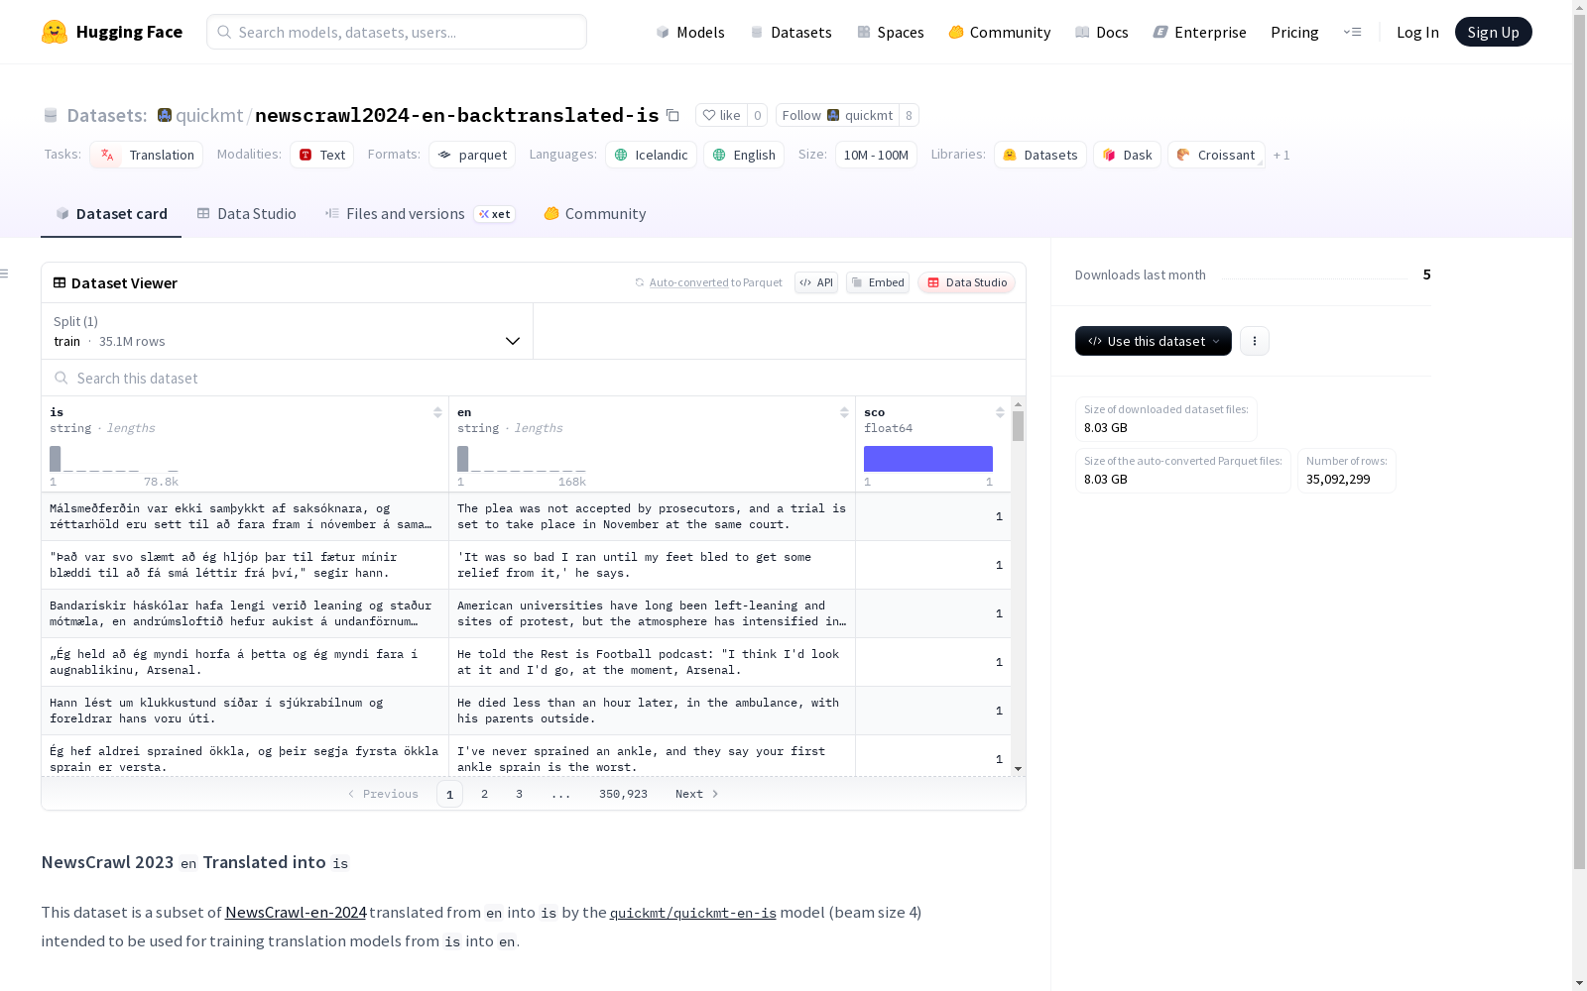Expand the left sidebar table-of-contents icon

tap(5, 274)
